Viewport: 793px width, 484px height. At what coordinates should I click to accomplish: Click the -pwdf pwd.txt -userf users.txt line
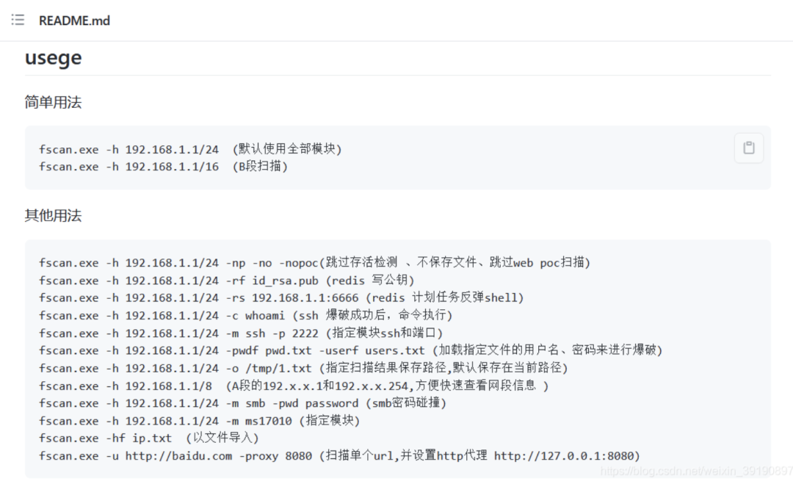point(350,350)
